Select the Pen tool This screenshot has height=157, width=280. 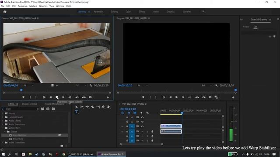click(103, 107)
